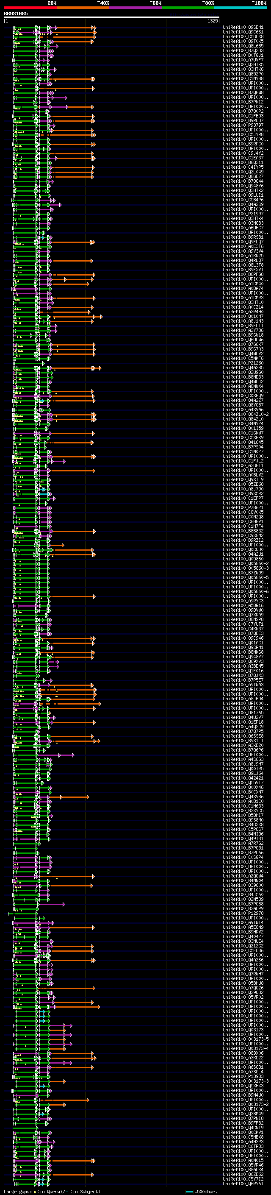The image size is (271, 1195).
Task: Click label UniRef100_Q3HTK6
Action: 243,69
